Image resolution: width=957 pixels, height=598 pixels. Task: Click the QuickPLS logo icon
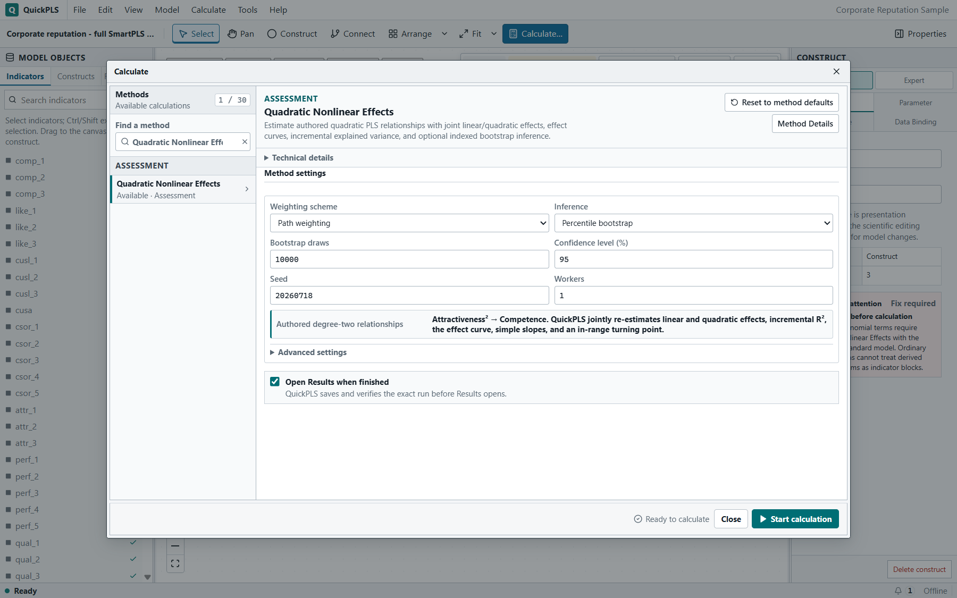(12, 10)
